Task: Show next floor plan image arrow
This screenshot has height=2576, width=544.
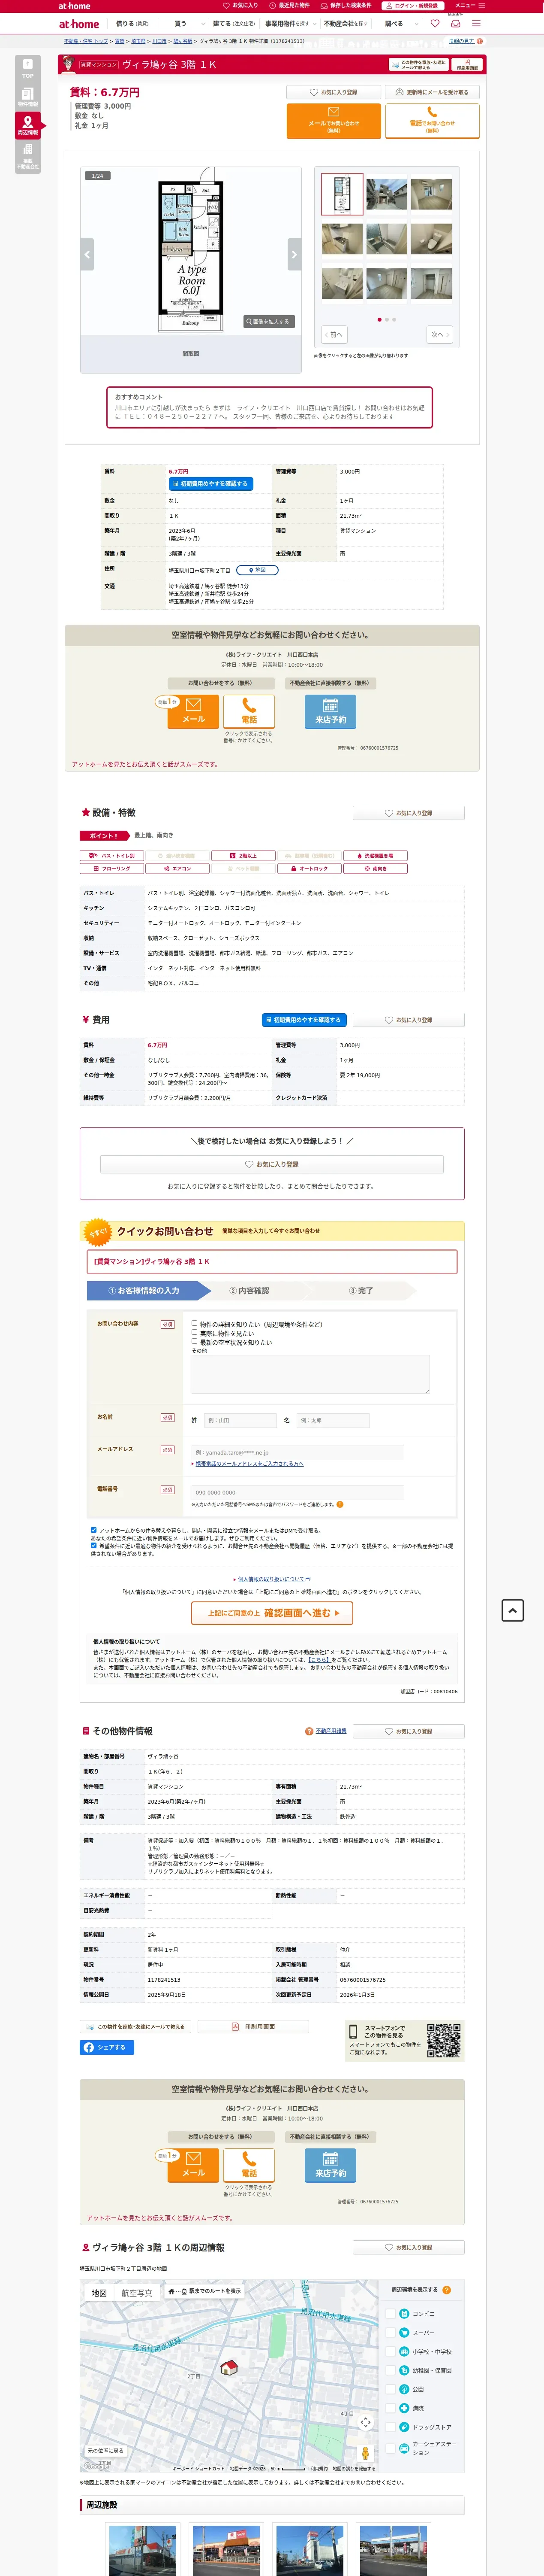Action: [x=294, y=254]
